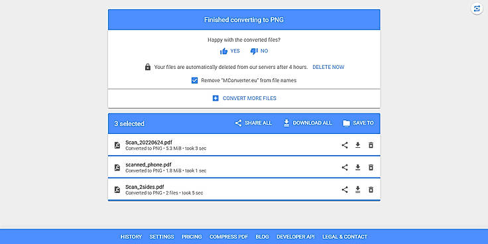Click the DELETE NOW link
The image size is (488, 244).
(x=328, y=67)
